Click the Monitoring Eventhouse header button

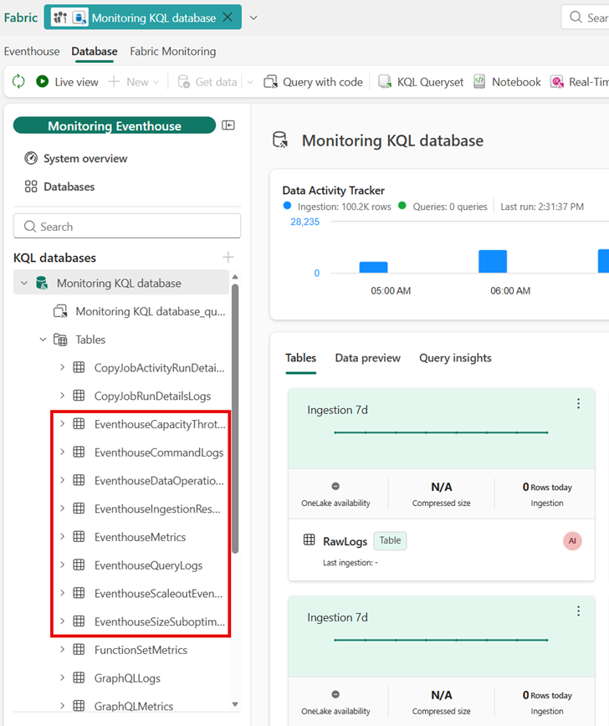point(115,125)
